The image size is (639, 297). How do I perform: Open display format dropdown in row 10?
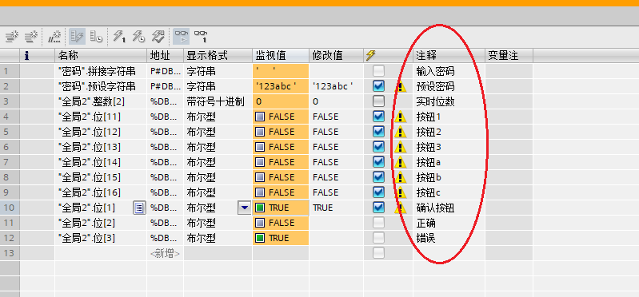pos(245,208)
